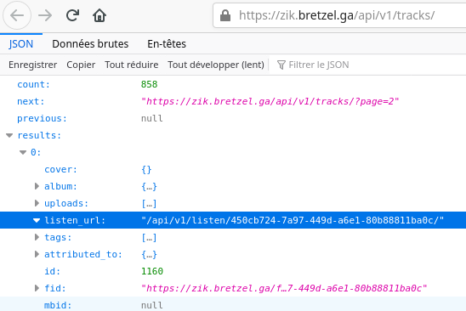View site security lock info
This screenshot has width=466, height=311.
pyautogui.click(x=225, y=15)
